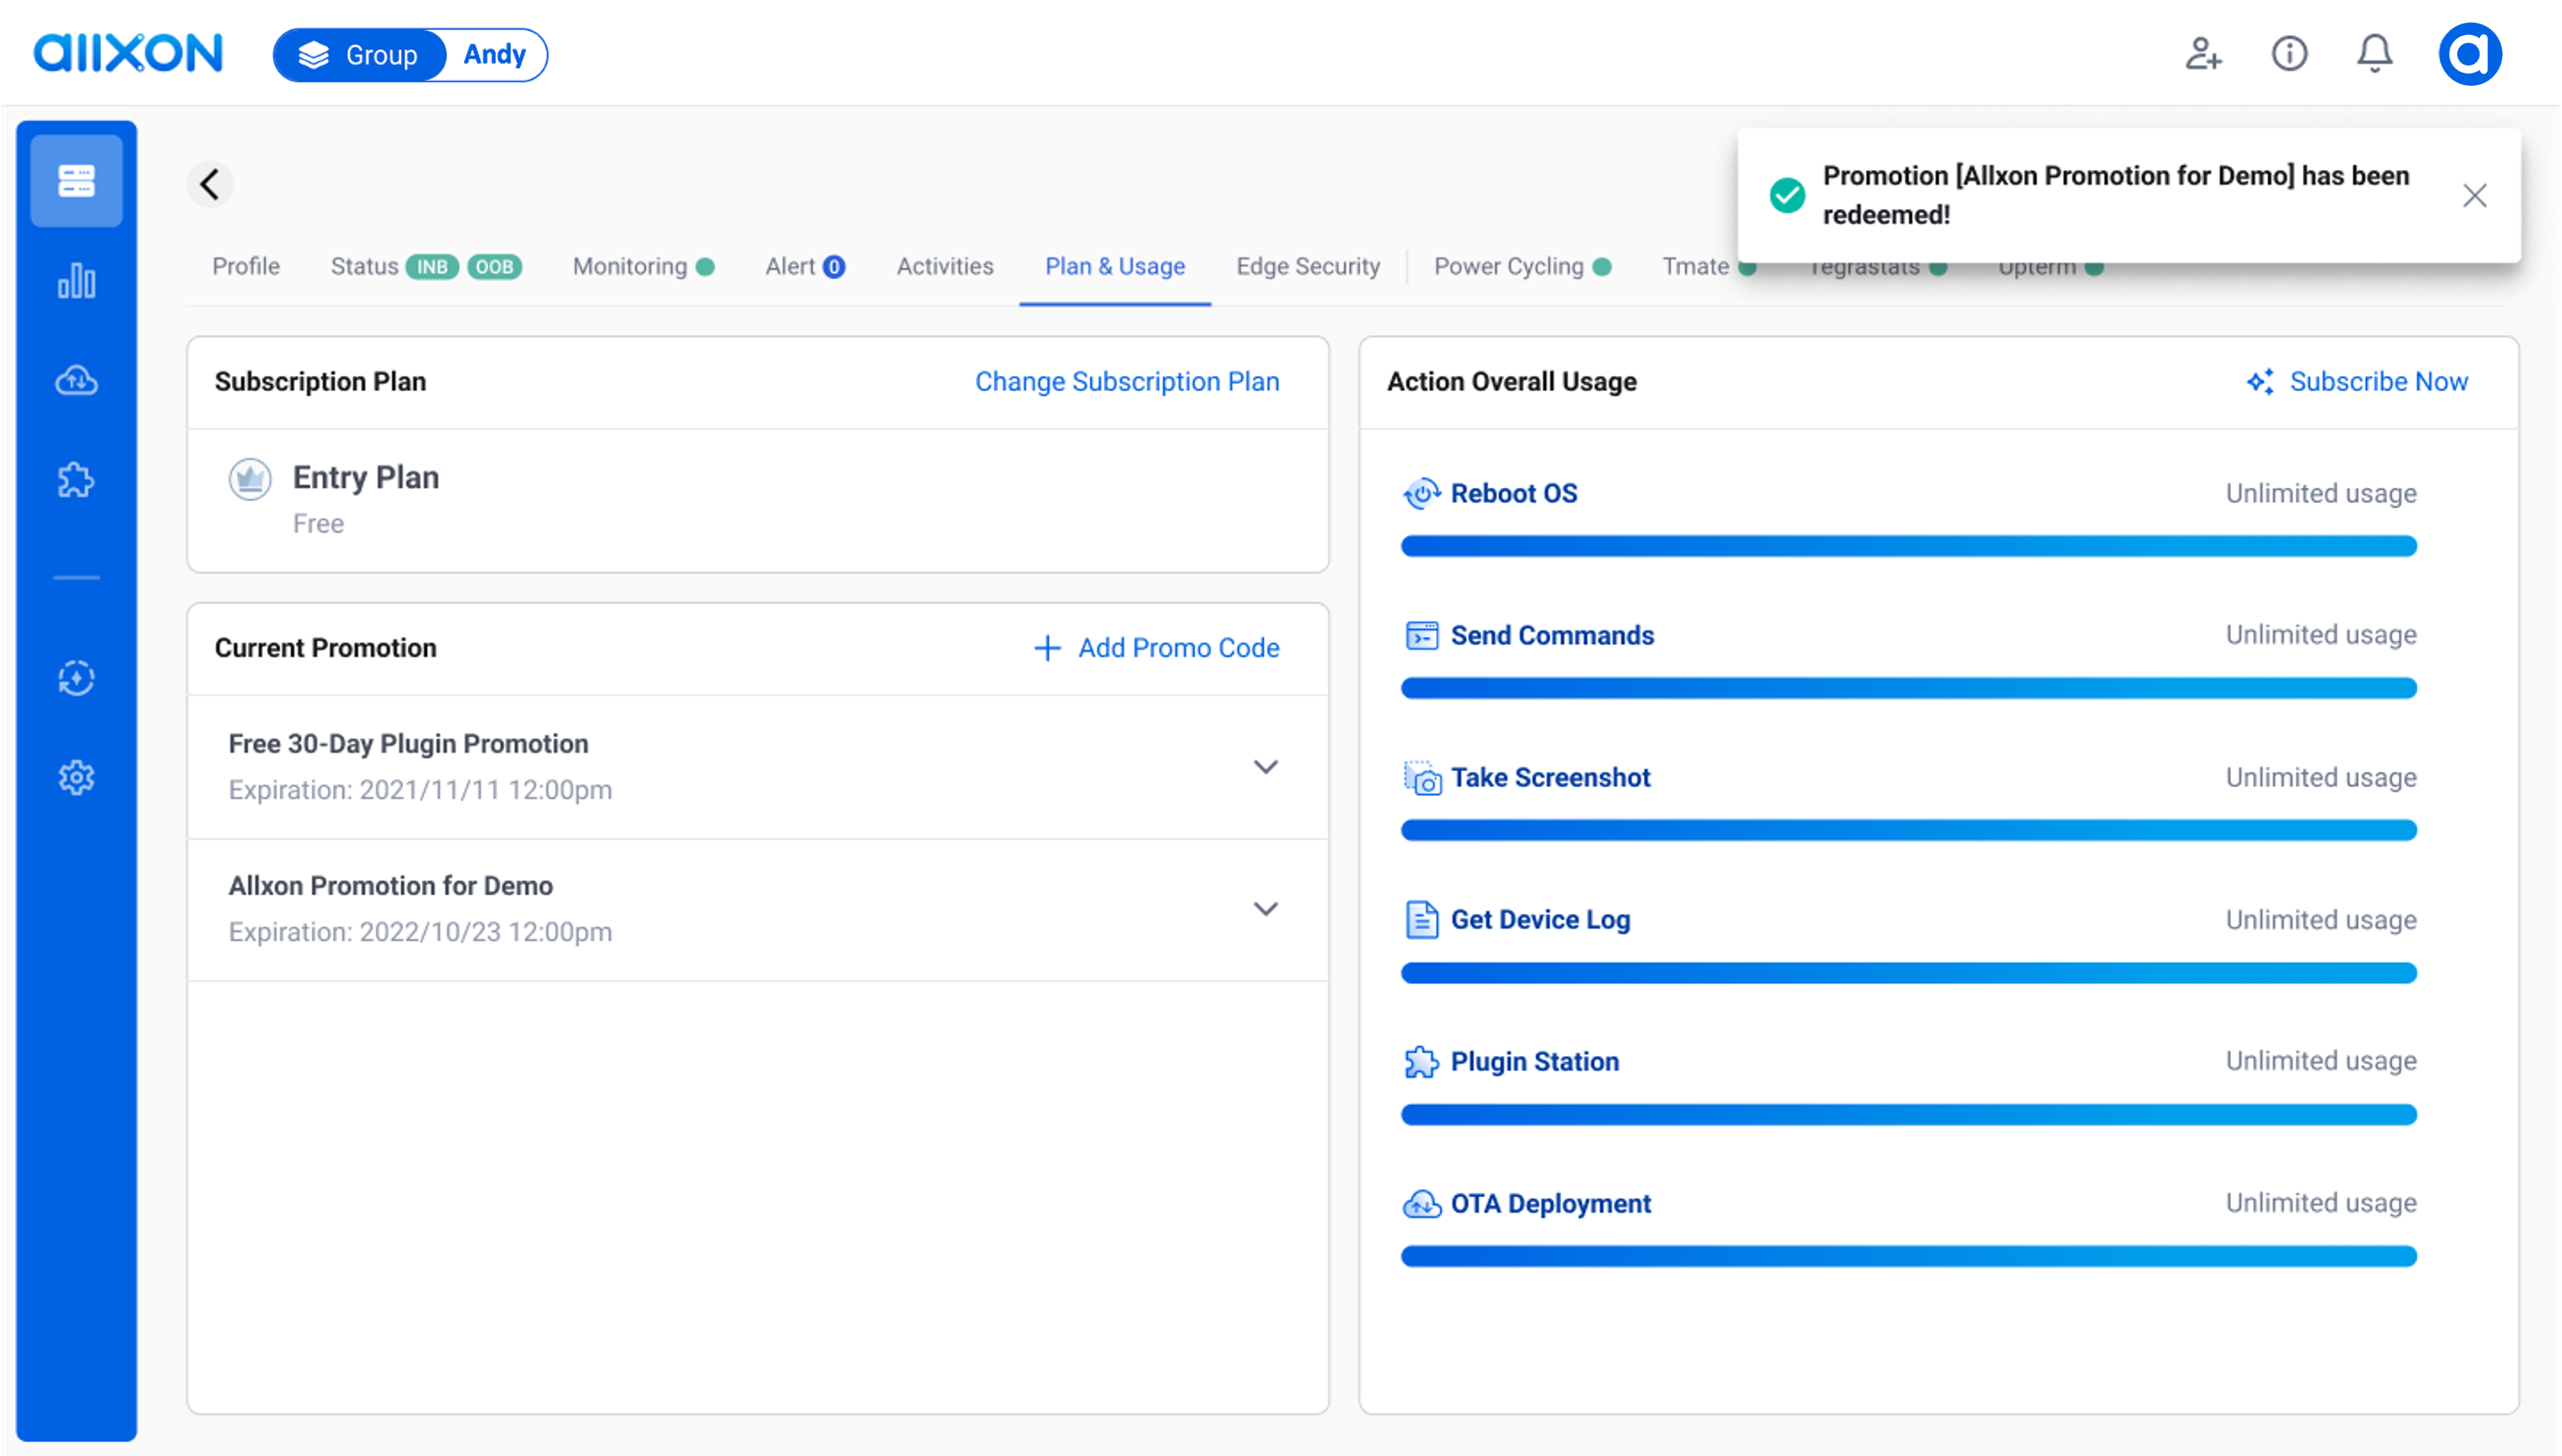
Task: Click the OOB status badge
Action: [494, 267]
